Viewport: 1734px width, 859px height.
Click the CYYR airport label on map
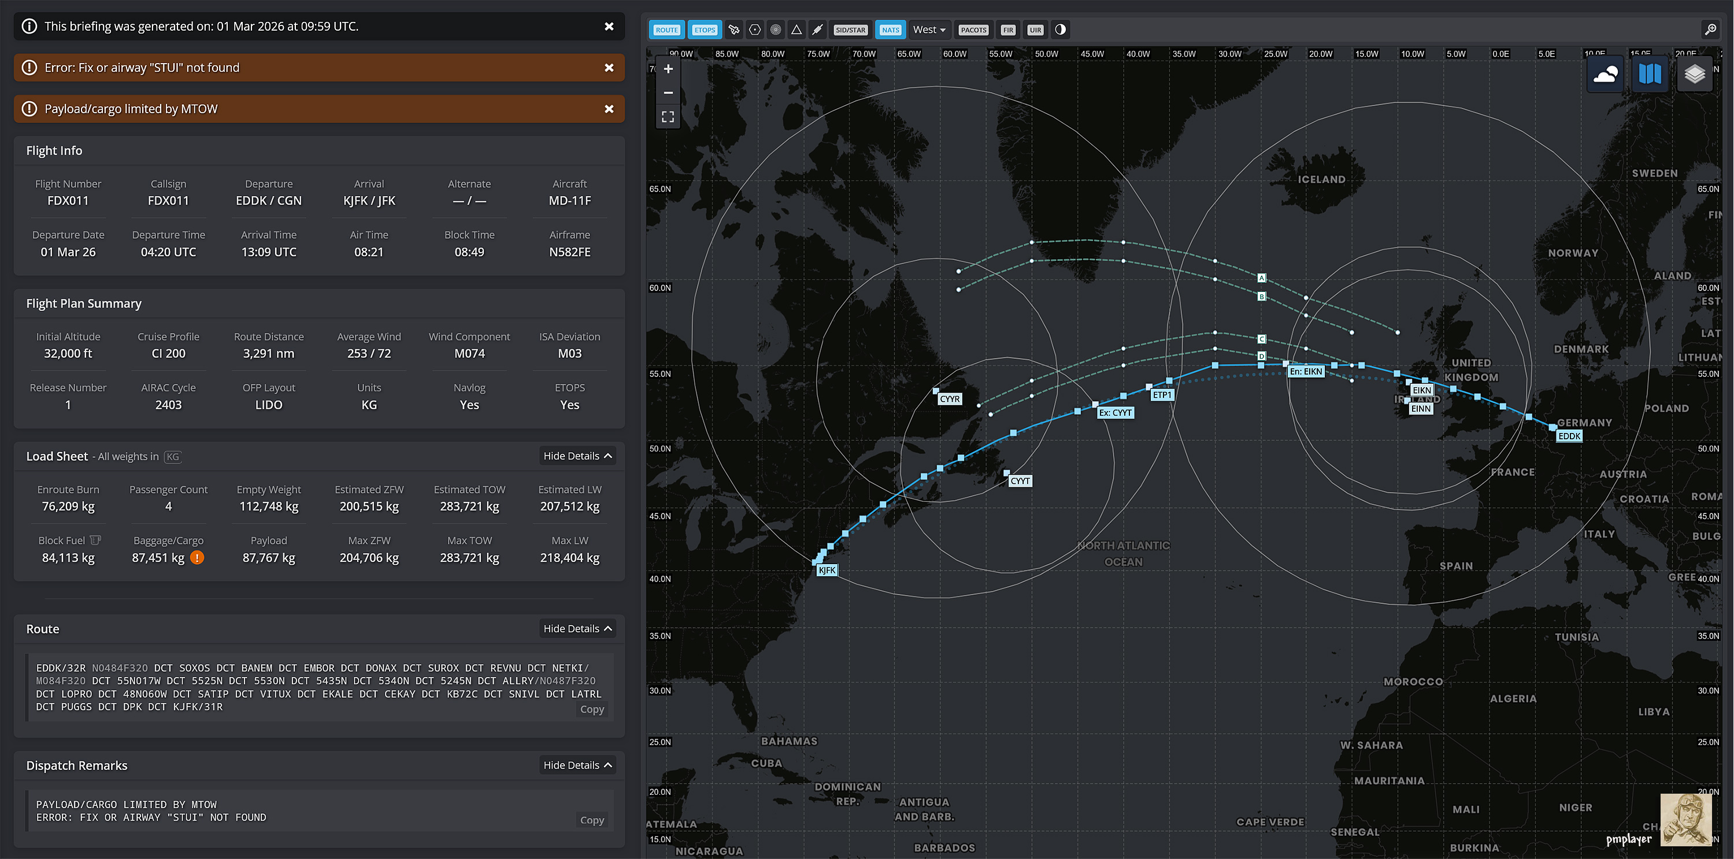(x=950, y=398)
